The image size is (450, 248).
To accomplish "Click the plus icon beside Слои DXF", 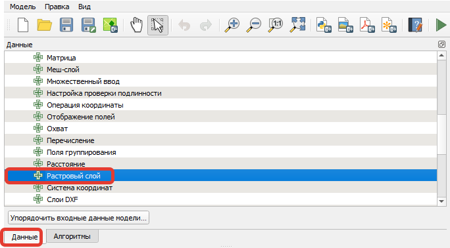I will 38,199.
